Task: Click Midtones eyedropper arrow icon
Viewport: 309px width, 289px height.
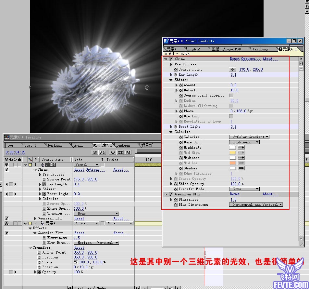Action: coord(241,158)
